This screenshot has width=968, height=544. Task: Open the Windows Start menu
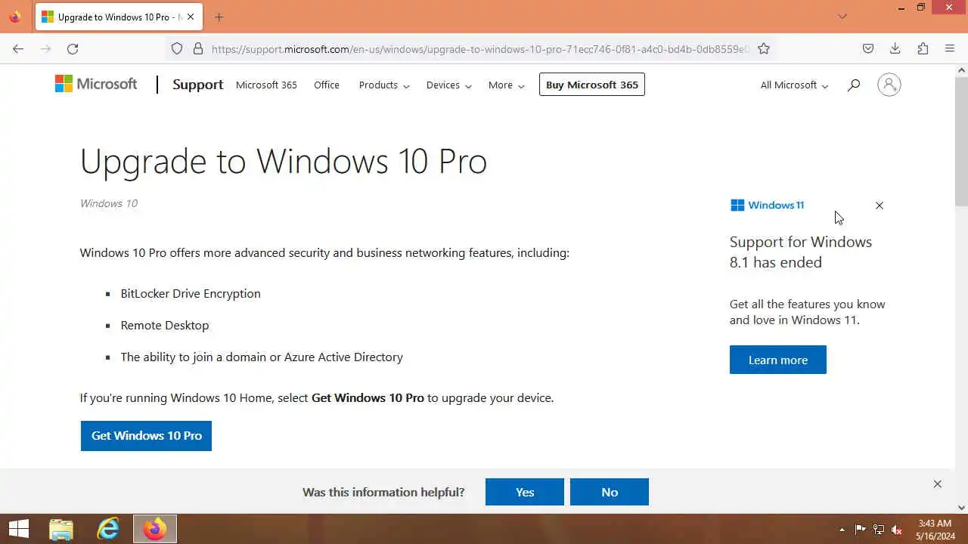19,529
